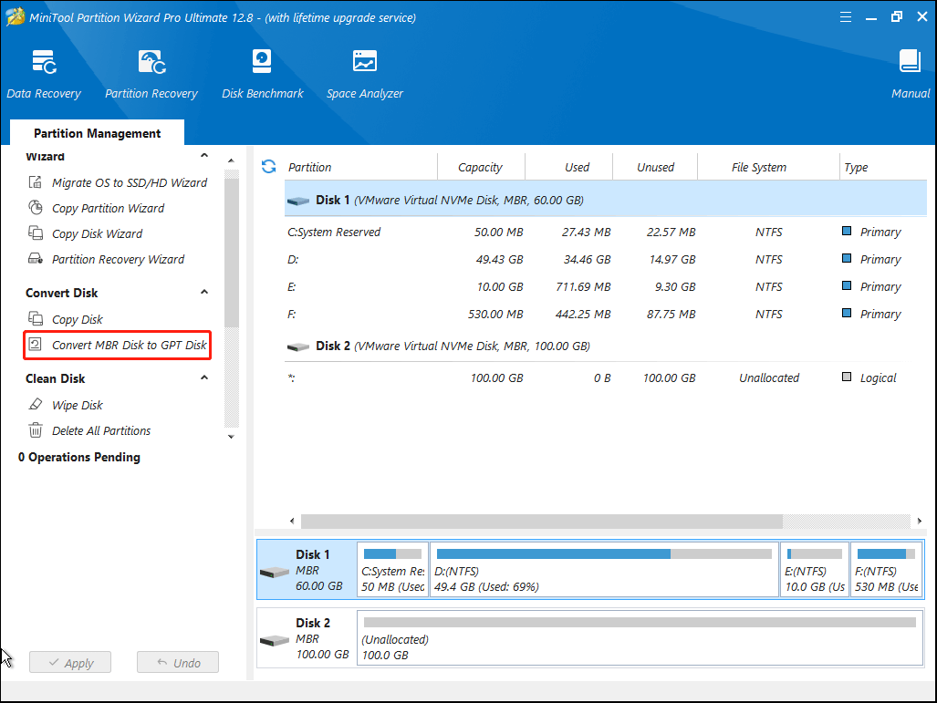The width and height of the screenshot is (937, 703).
Task: Open the hamburger menu
Action: pyautogui.click(x=845, y=16)
